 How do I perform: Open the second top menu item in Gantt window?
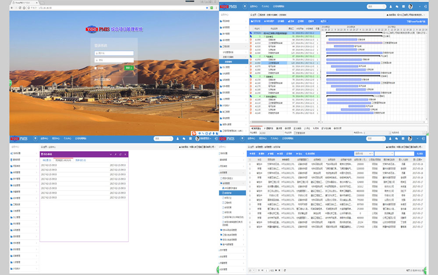[x=265, y=7]
